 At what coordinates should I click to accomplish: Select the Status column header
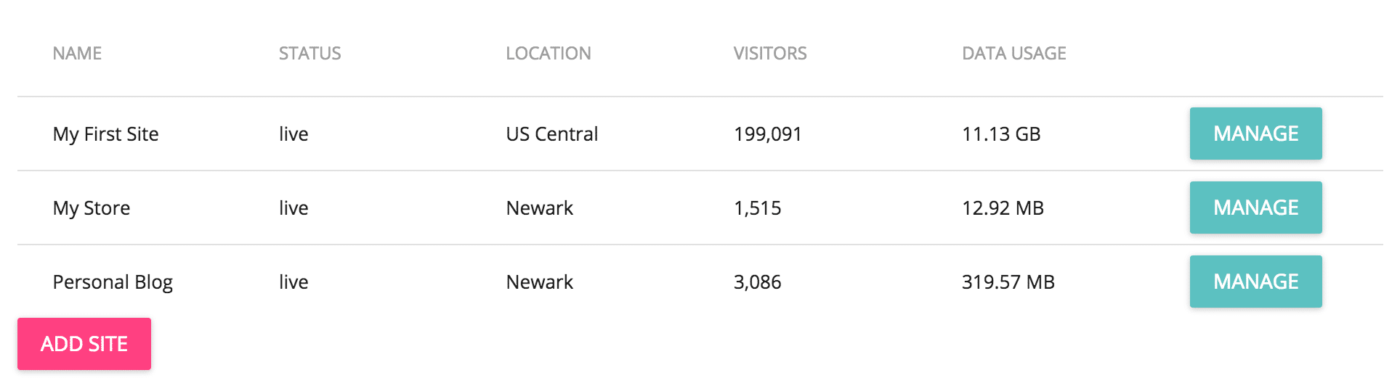(x=309, y=54)
